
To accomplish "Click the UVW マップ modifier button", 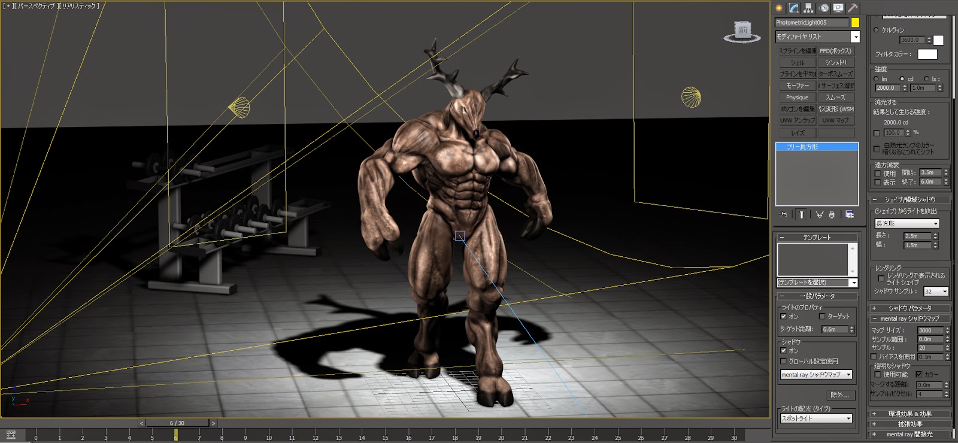I will pos(835,120).
